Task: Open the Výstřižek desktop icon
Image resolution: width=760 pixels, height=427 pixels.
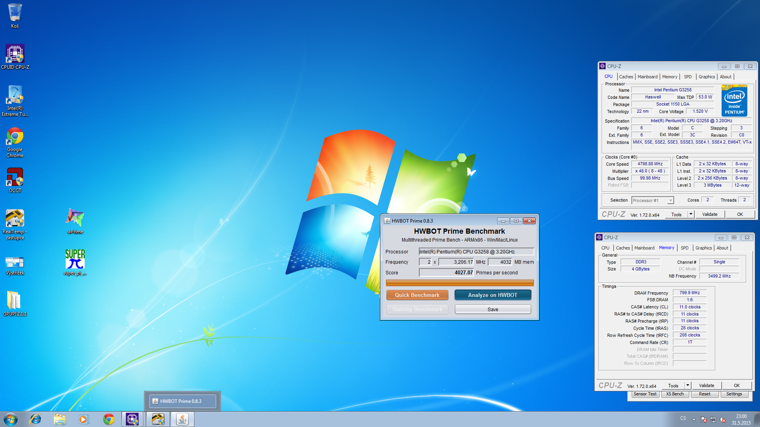Action: click(x=15, y=265)
